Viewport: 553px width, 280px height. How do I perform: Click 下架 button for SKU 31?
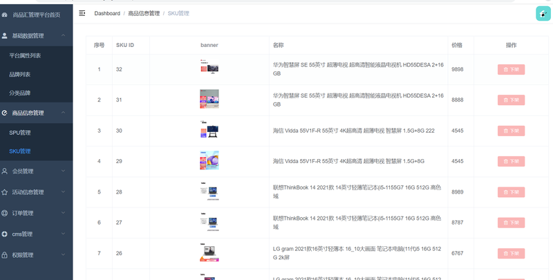(x=511, y=100)
